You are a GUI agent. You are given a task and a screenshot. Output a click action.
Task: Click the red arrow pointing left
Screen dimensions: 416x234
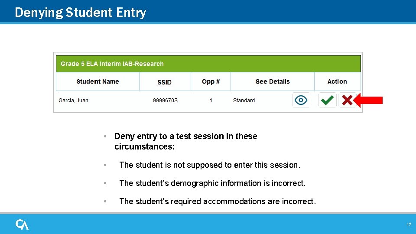pyautogui.click(x=369, y=101)
